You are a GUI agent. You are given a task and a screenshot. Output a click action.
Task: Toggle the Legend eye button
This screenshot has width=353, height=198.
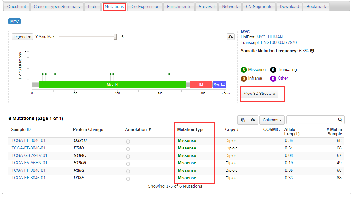[x=23, y=37]
